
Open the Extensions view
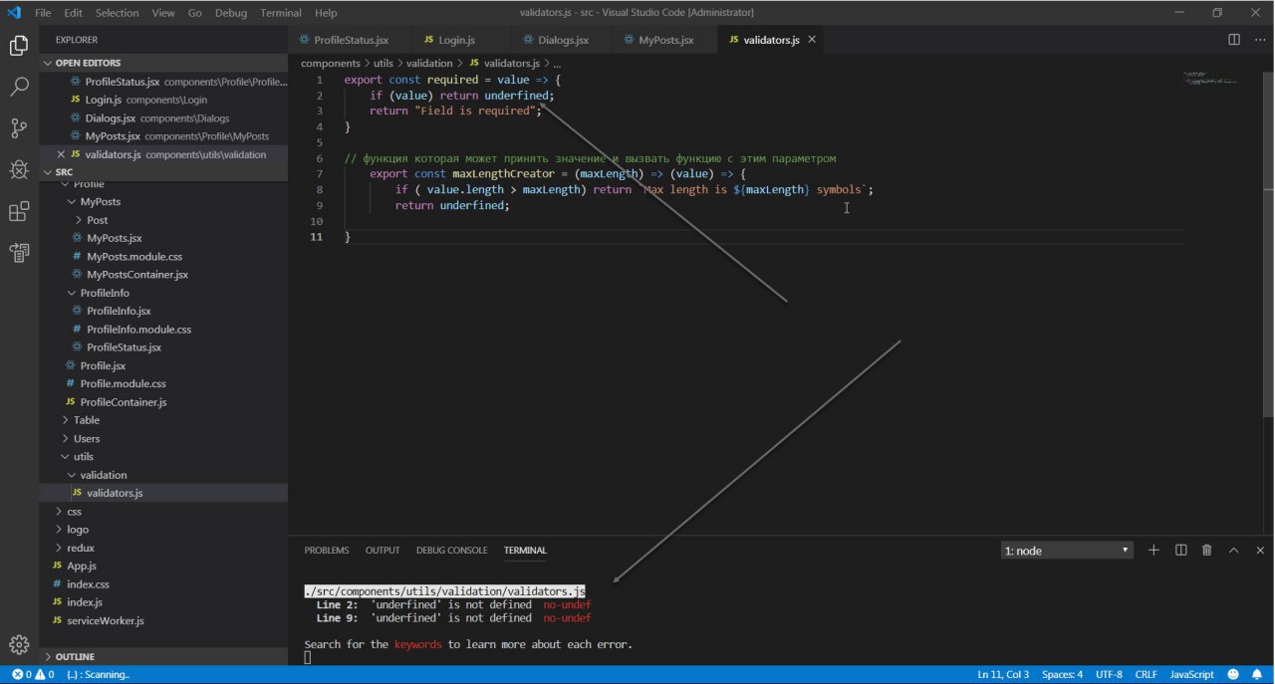click(x=19, y=212)
